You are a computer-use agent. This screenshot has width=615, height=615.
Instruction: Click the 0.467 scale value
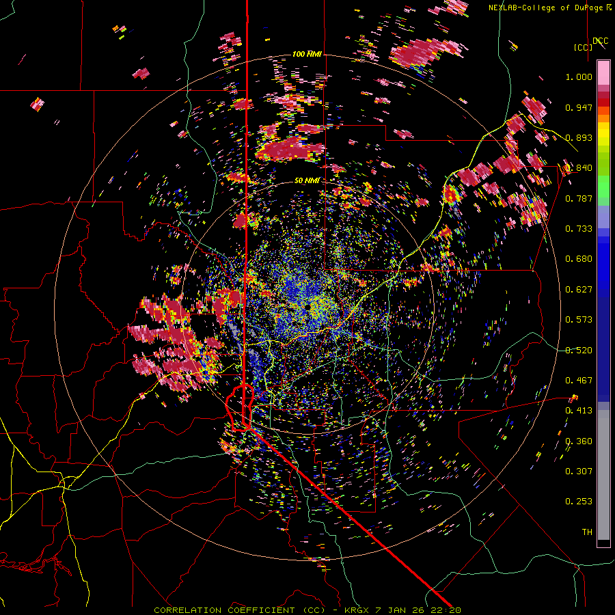pos(579,381)
